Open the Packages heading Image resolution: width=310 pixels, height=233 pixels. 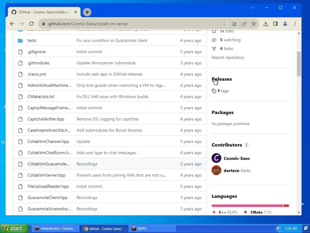click(x=223, y=113)
